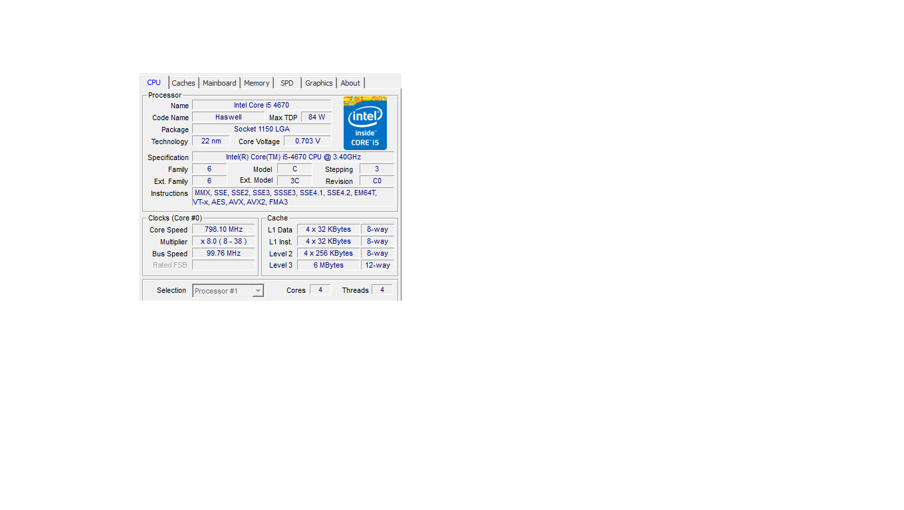Click the Instructions list starting with MMX
The height and width of the screenshot is (510, 904).
(x=293, y=197)
